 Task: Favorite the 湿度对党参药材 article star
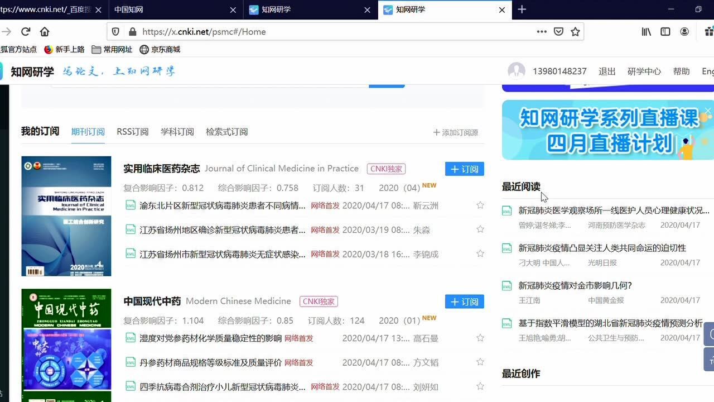[480, 338]
